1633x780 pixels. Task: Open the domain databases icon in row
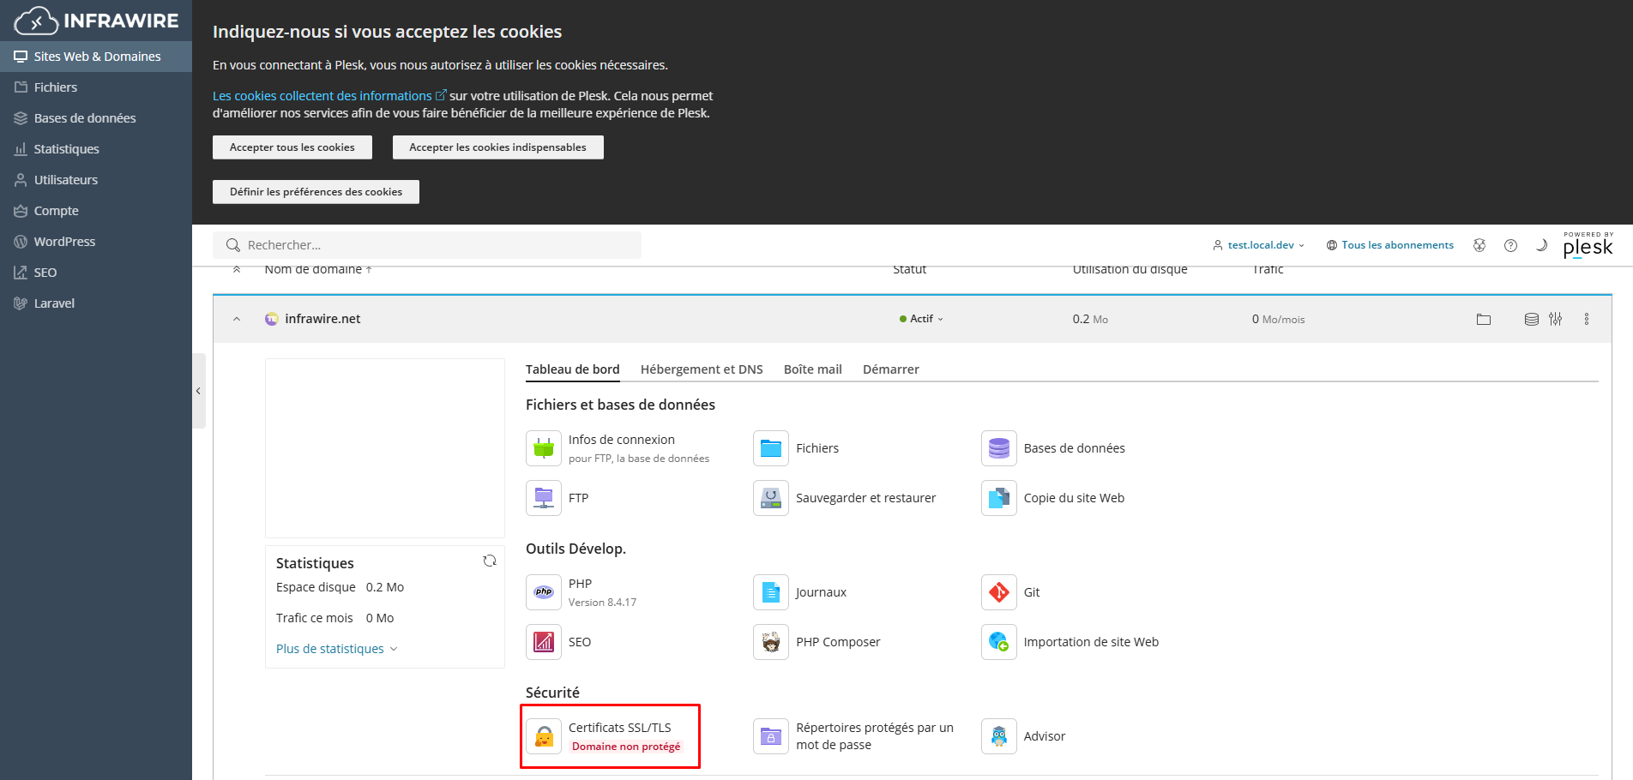pyautogui.click(x=1531, y=319)
